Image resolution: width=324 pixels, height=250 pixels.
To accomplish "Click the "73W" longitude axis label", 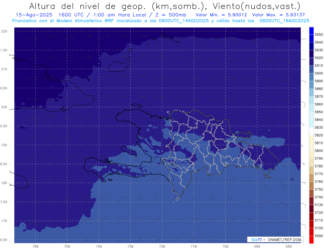I will (130, 246).
